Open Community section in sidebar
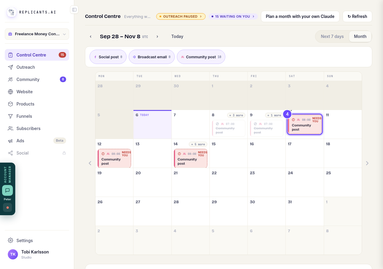383x269 pixels. tap(37, 79)
